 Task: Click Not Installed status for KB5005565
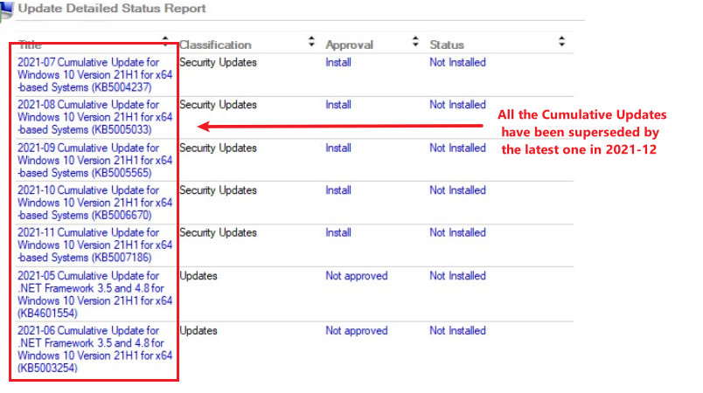point(457,148)
